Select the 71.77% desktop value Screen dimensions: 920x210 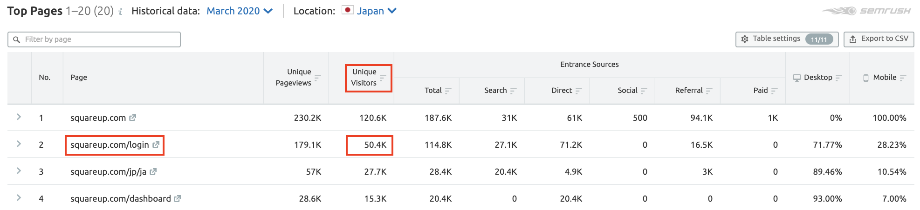827,145
